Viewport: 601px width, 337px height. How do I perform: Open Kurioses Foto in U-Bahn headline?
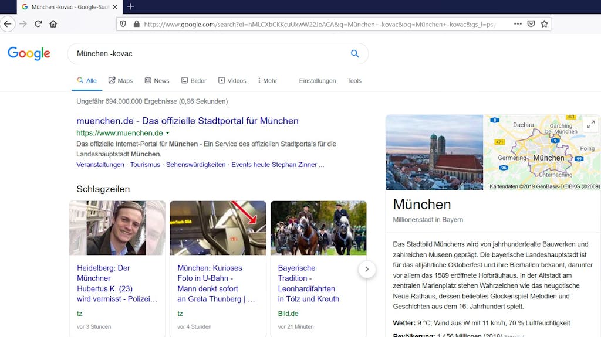coord(216,284)
